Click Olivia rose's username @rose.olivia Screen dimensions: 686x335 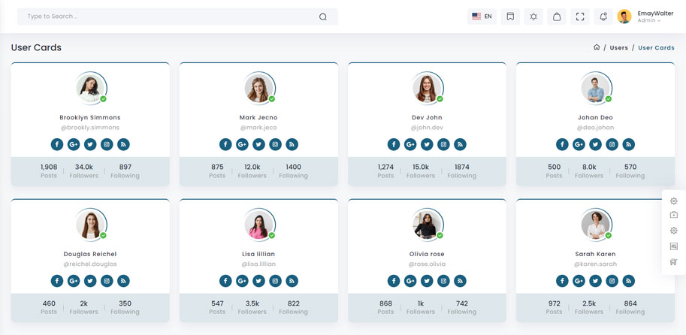click(x=427, y=264)
